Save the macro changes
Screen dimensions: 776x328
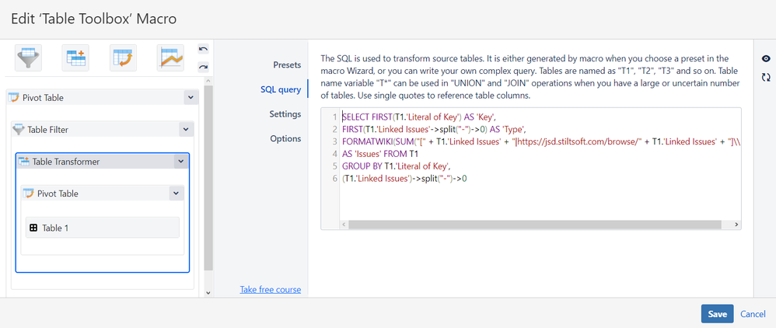coord(717,314)
